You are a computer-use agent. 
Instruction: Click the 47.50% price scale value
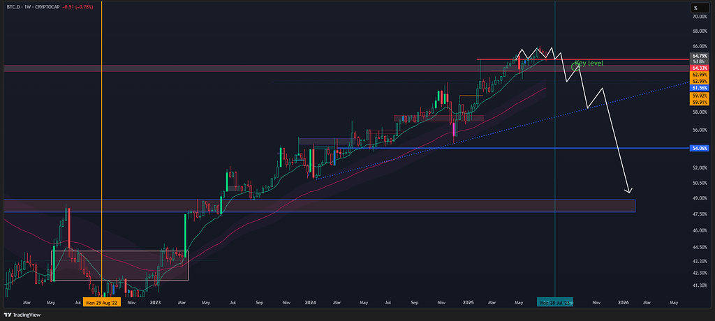tap(700, 214)
